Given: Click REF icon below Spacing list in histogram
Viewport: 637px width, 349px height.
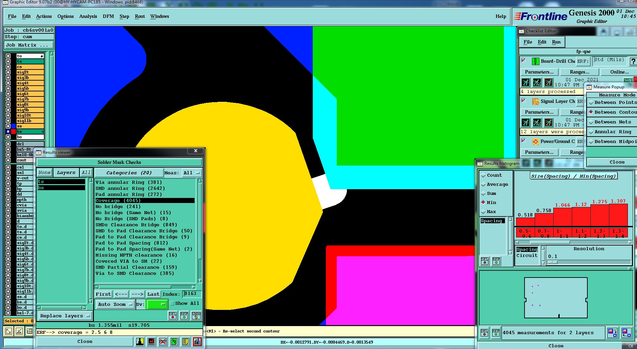Looking at the screenshot, I should (x=496, y=261).
